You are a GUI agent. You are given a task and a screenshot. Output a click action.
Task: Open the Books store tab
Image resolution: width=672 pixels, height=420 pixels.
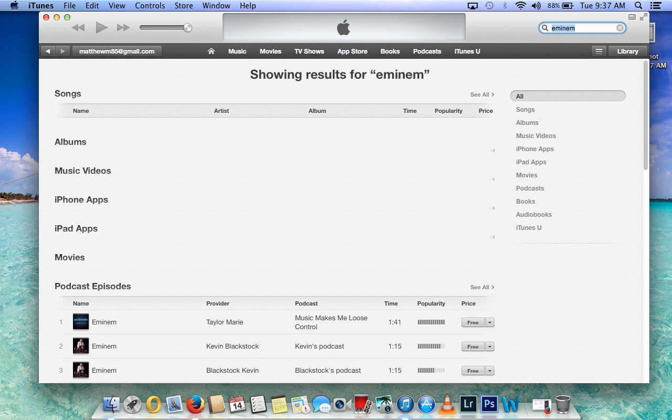390,51
